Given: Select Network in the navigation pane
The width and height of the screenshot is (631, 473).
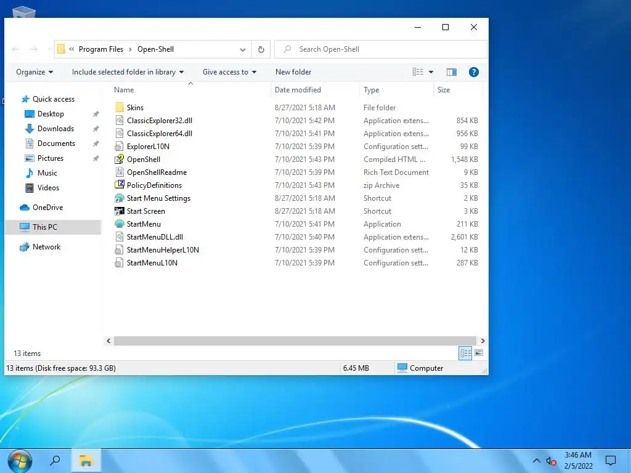Looking at the screenshot, I should pos(46,247).
